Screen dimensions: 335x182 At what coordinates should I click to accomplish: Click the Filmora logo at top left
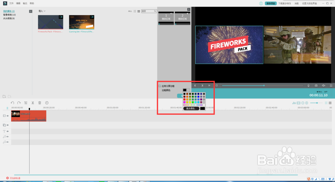click(5, 3)
